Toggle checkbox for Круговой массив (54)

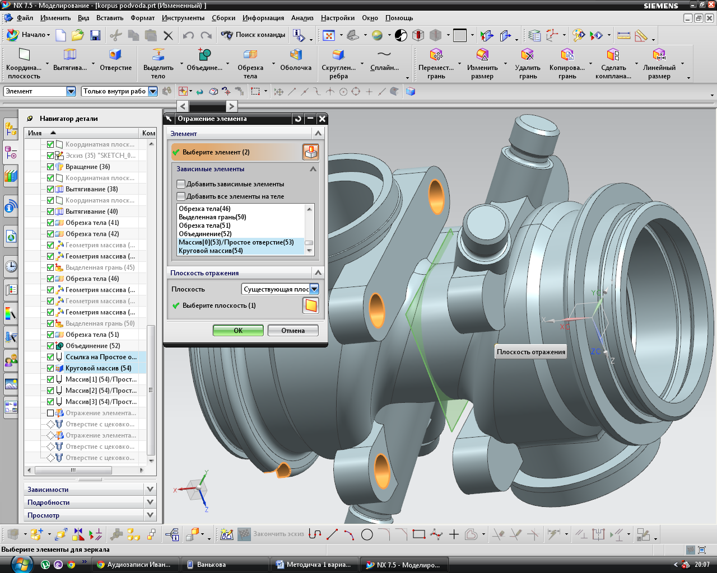click(50, 368)
